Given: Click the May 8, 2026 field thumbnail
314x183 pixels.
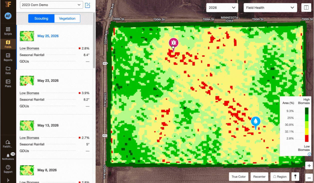Looking at the screenshot, I should pyautogui.click(x=27, y=170).
